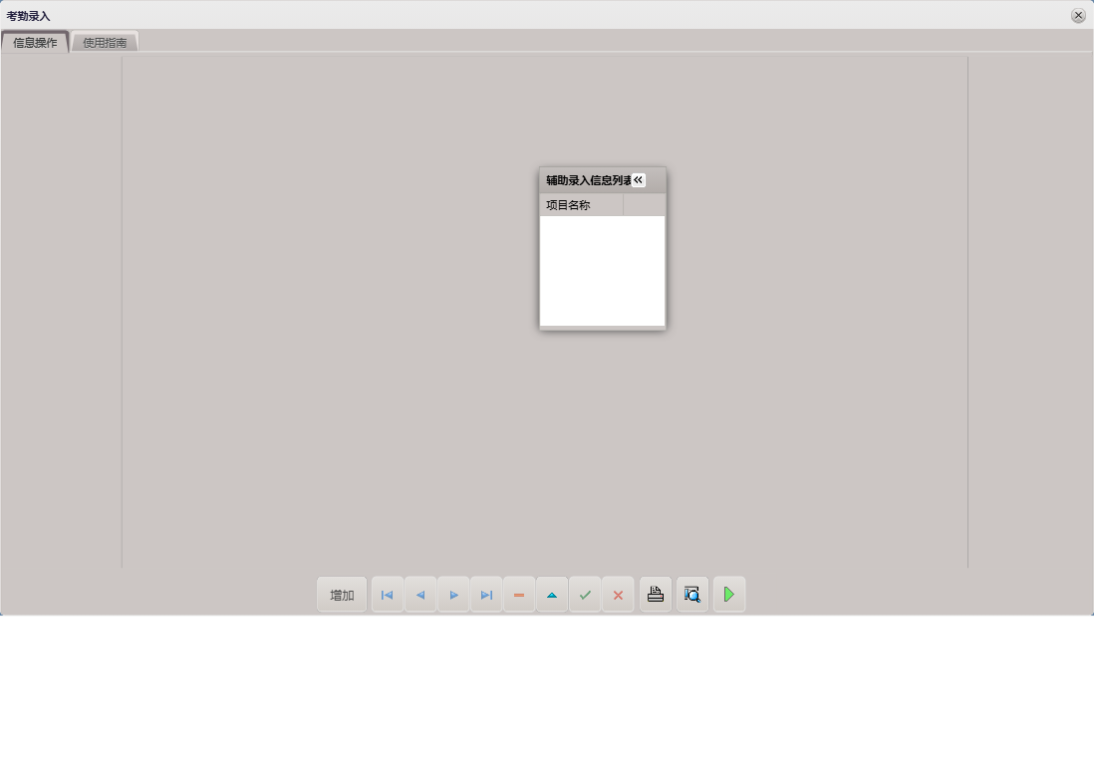The width and height of the screenshot is (1094, 759).
Task: Collapse the 辅助录入信息列表 panel
Action: (x=639, y=180)
